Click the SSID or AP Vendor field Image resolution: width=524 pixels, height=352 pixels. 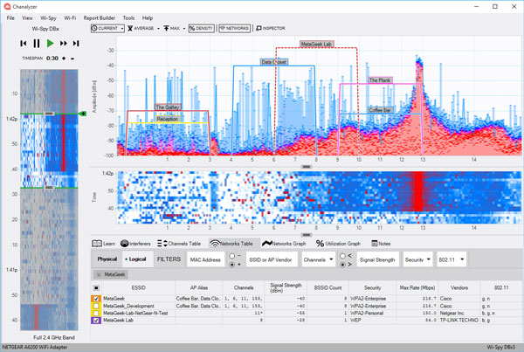272,259
